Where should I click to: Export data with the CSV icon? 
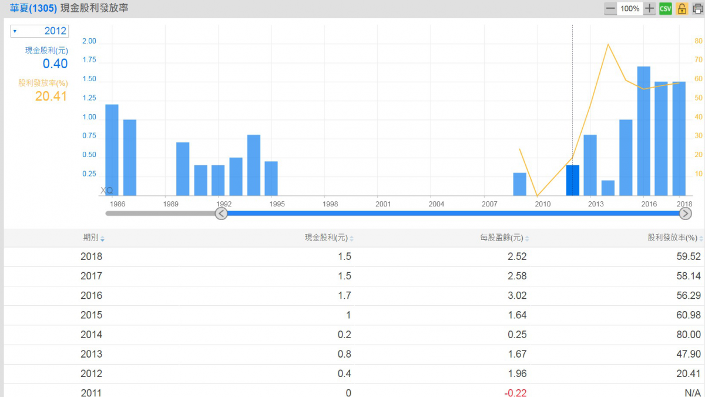(x=666, y=9)
